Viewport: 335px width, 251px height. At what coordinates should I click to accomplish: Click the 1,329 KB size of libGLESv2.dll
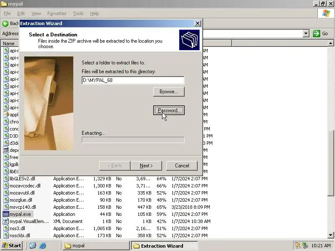tap(102, 179)
